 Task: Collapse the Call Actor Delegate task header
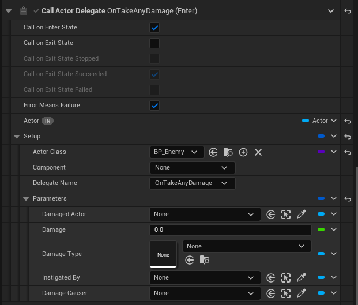[x=9, y=11]
